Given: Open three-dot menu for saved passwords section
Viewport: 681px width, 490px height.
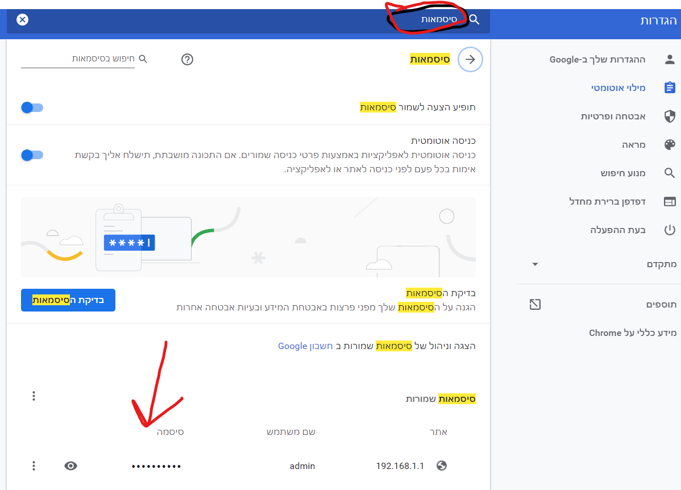Looking at the screenshot, I should pyautogui.click(x=34, y=396).
